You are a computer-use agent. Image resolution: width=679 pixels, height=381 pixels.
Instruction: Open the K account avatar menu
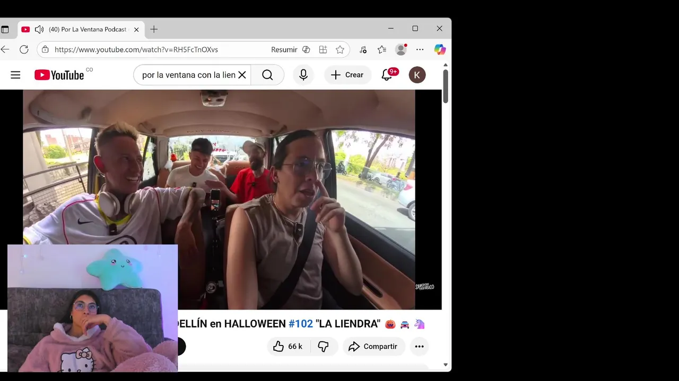click(417, 75)
